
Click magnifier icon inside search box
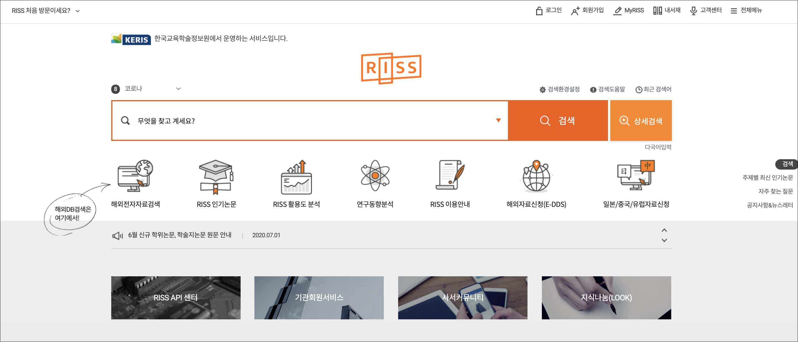(x=125, y=121)
